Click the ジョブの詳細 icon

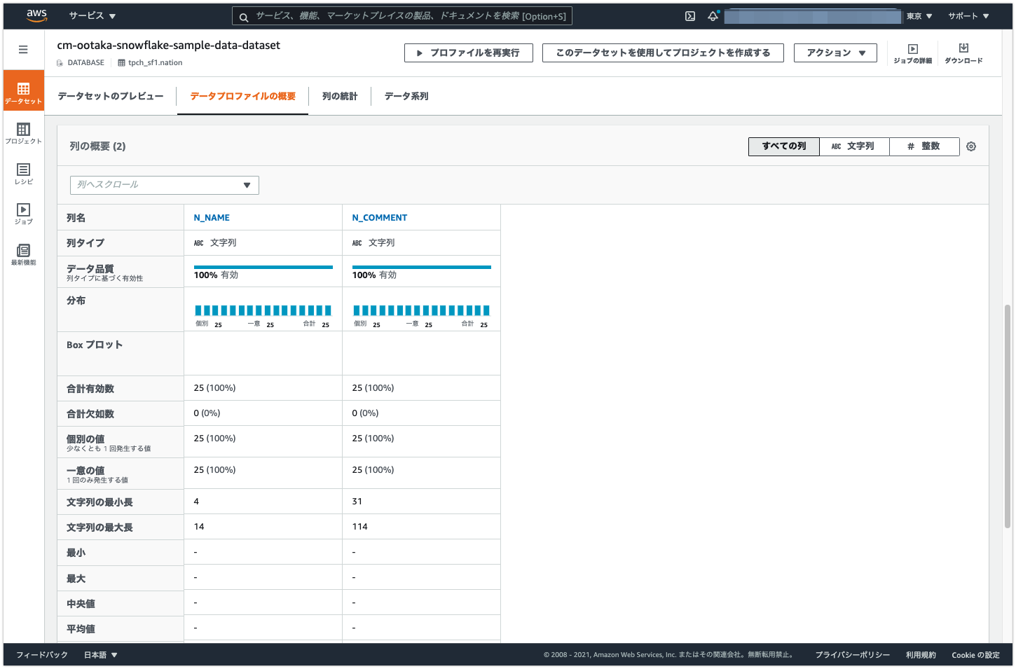(912, 53)
